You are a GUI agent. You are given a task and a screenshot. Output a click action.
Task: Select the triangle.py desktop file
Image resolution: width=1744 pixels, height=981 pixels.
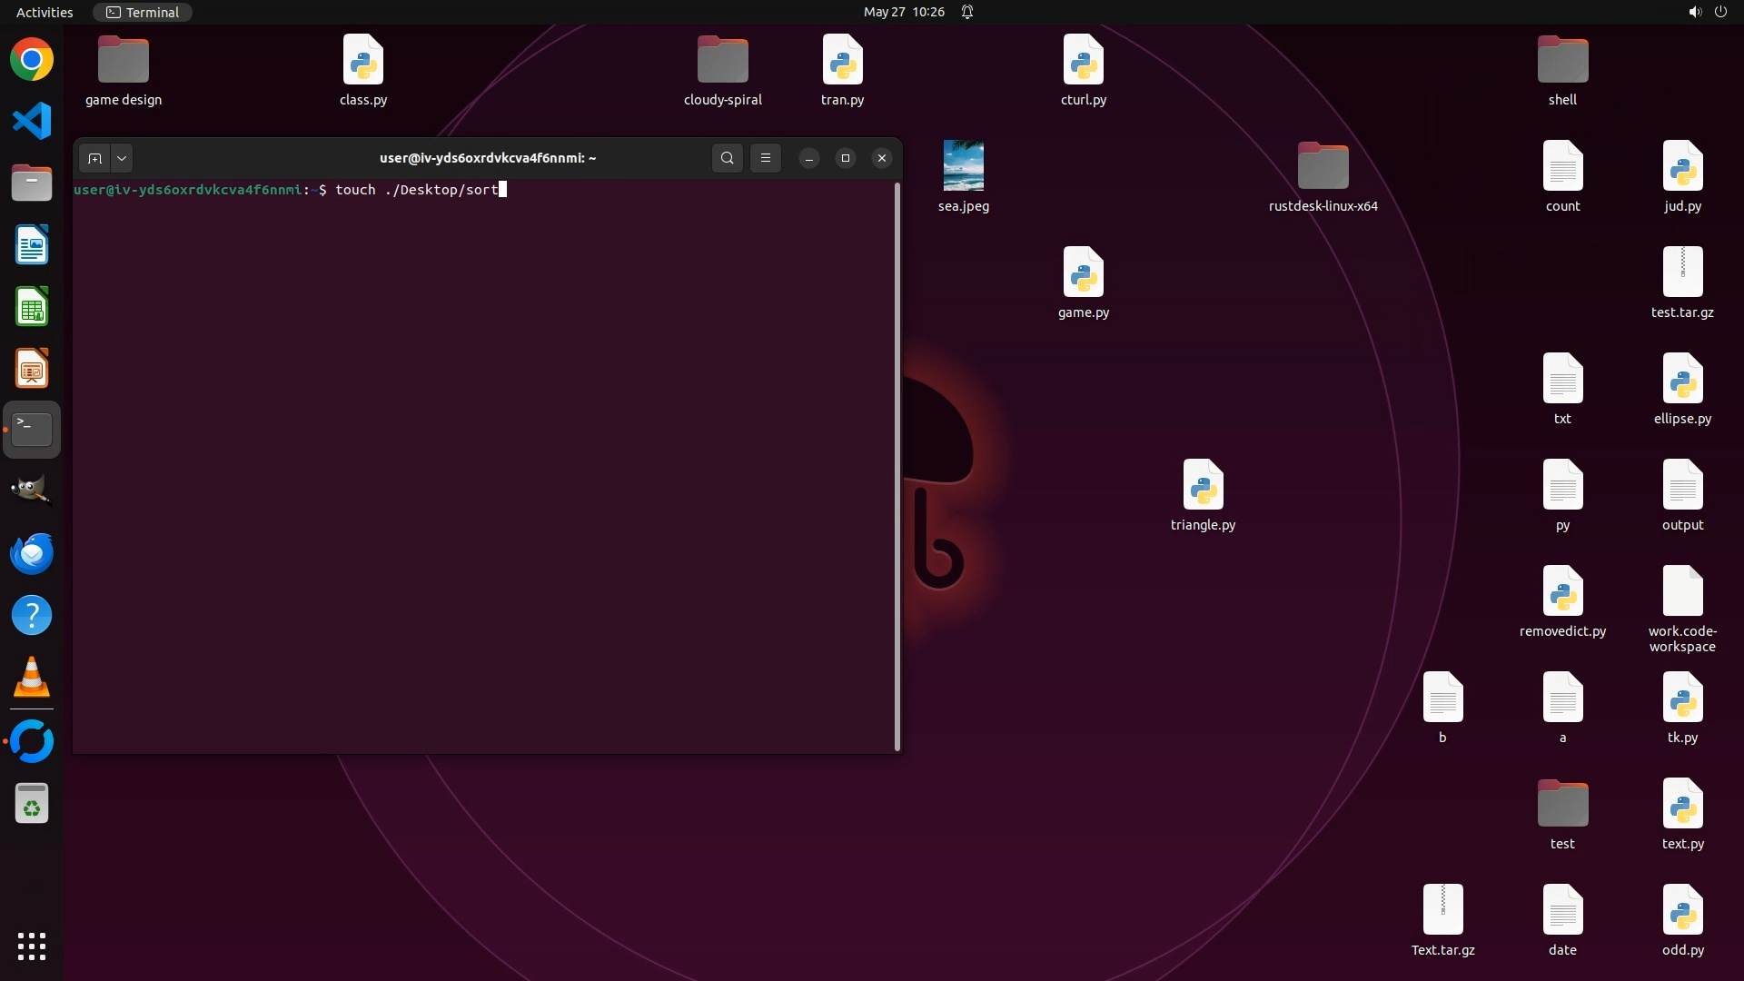(1203, 486)
